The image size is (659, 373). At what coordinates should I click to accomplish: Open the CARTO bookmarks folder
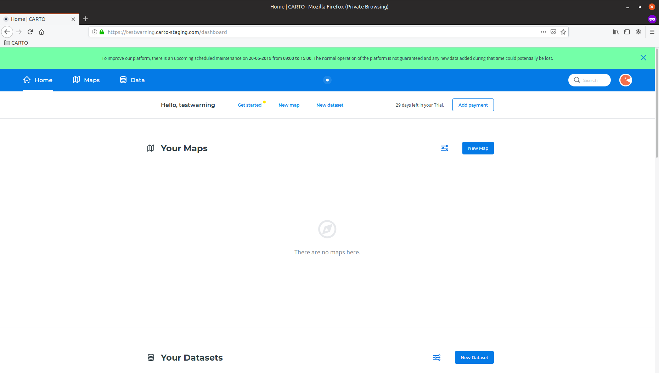[x=16, y=43]
